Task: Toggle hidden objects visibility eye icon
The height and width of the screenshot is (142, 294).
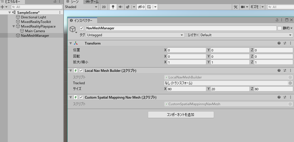Action: pos(141,7)
